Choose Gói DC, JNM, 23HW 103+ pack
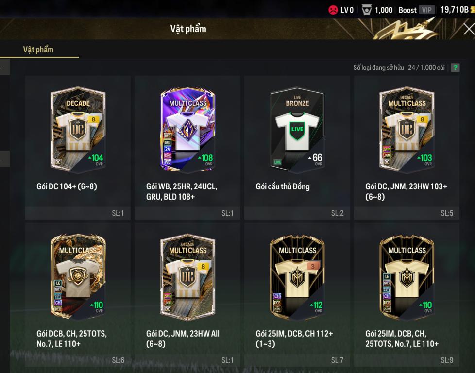Screen dimensions: 475x373 point(407,148)
